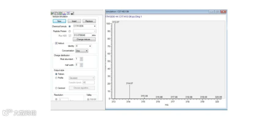Select the Profile output style

(x=56, y=78)
